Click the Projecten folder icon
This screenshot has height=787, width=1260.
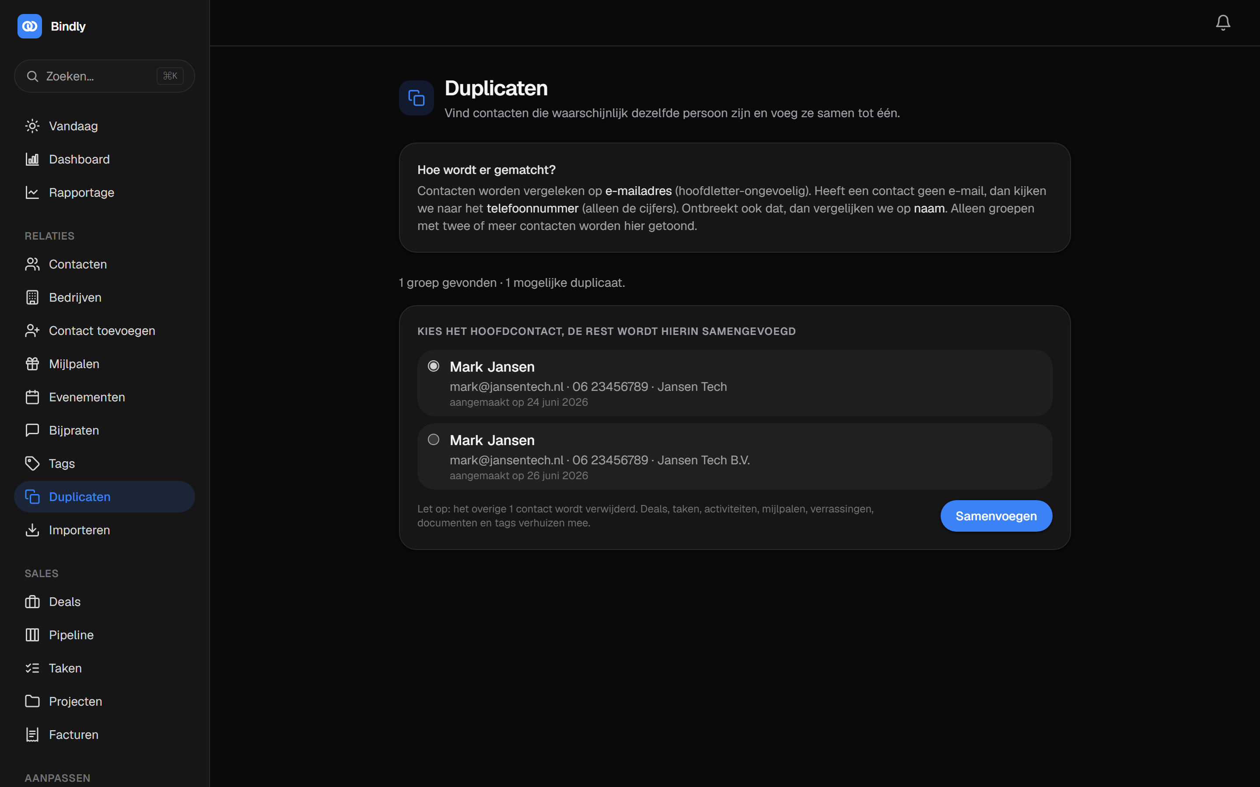tap(32, 702)
